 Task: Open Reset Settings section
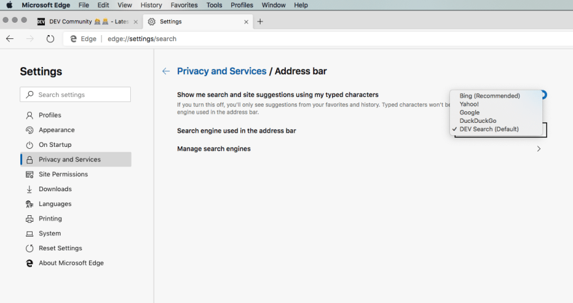coord(76,248)
